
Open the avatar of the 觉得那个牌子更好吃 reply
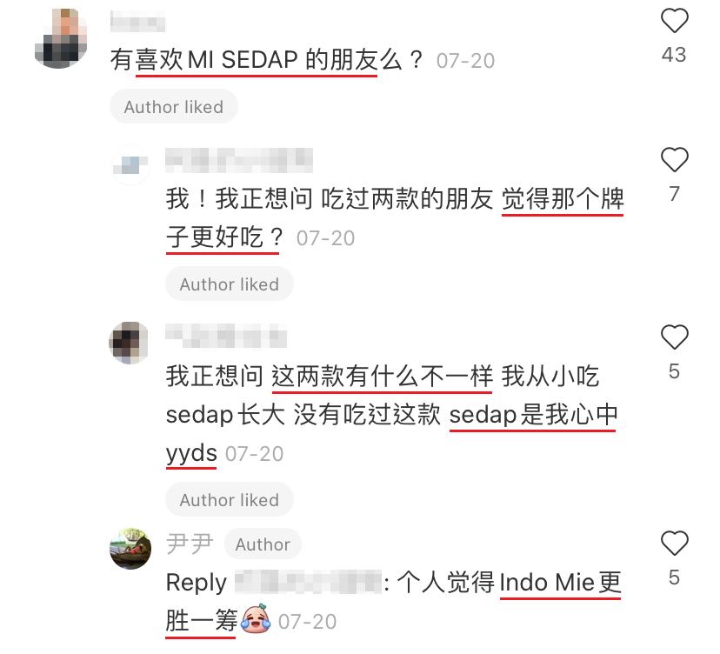pyautogui.click(x=130, y=164)
